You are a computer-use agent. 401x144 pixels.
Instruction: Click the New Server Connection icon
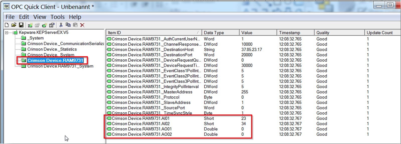coord(30,25)
